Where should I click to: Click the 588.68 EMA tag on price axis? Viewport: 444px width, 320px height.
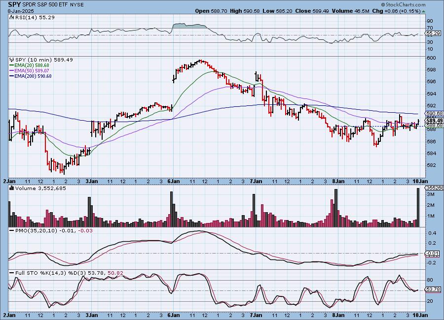tap(435, 125)
